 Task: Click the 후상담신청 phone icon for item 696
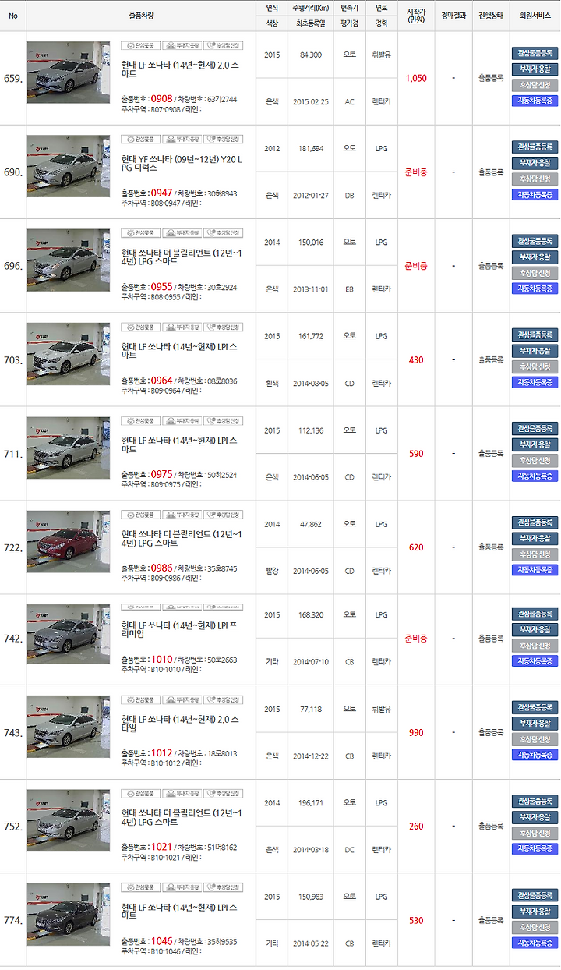click(x=224, y=233)
